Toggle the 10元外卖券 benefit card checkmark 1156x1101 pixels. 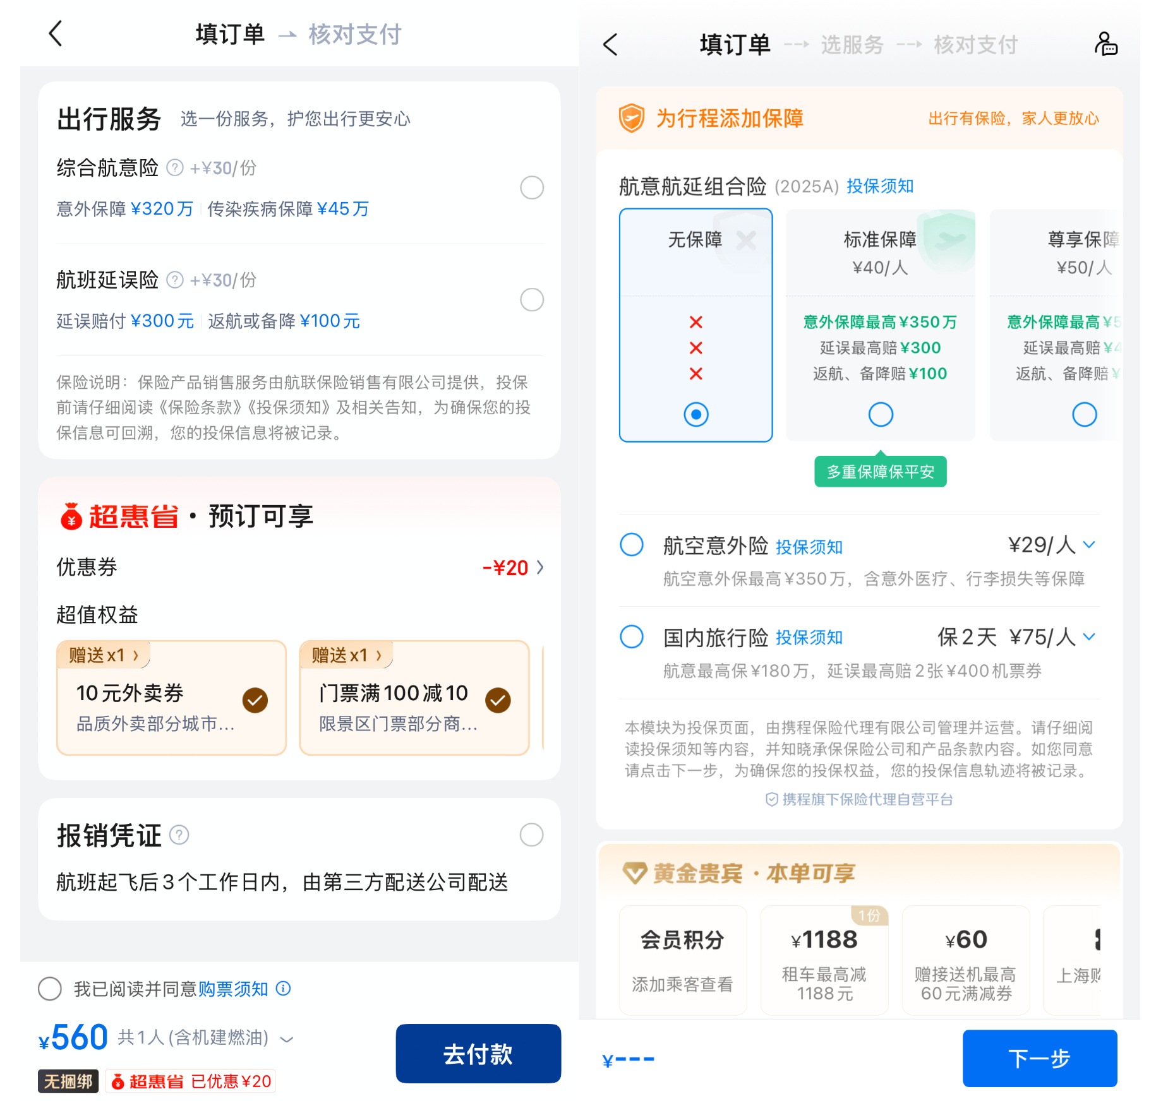pos(255,700)
